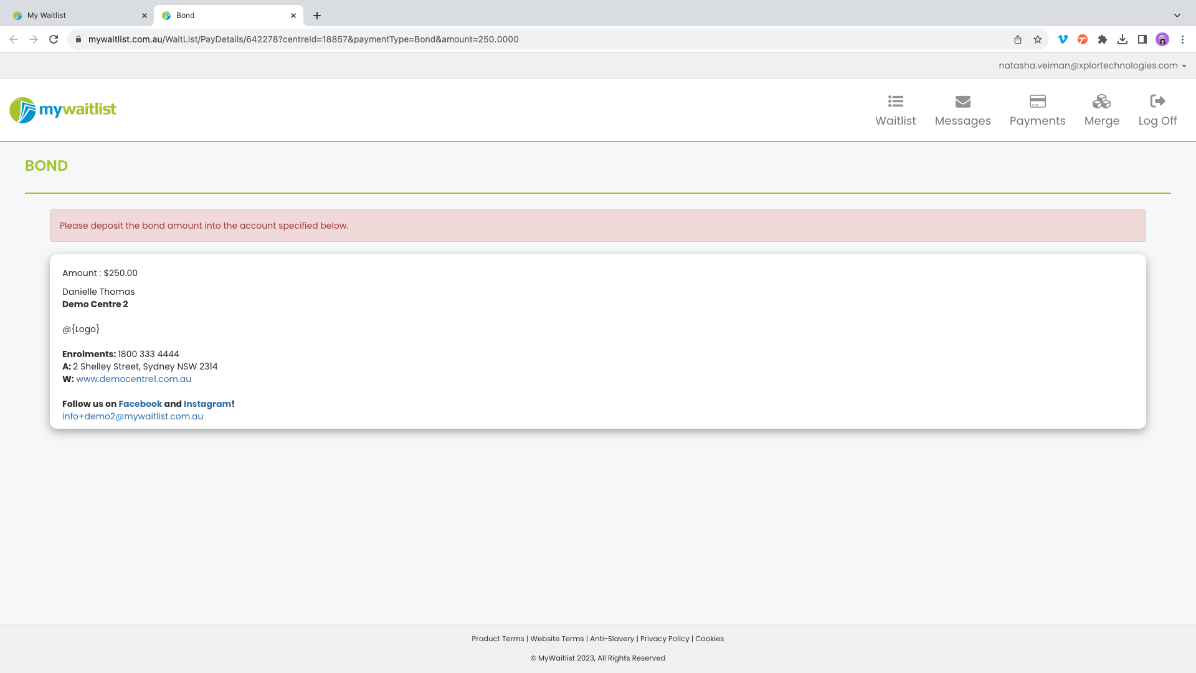Viewport: 1196px width, 673px height.
Task: Switch to the My Waitlist tab
Action: [75, 15]
